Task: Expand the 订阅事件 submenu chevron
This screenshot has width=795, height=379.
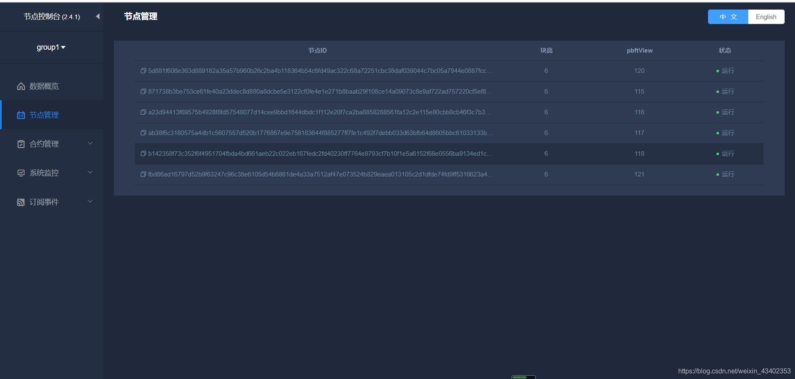Action: (x=90, y=201)
